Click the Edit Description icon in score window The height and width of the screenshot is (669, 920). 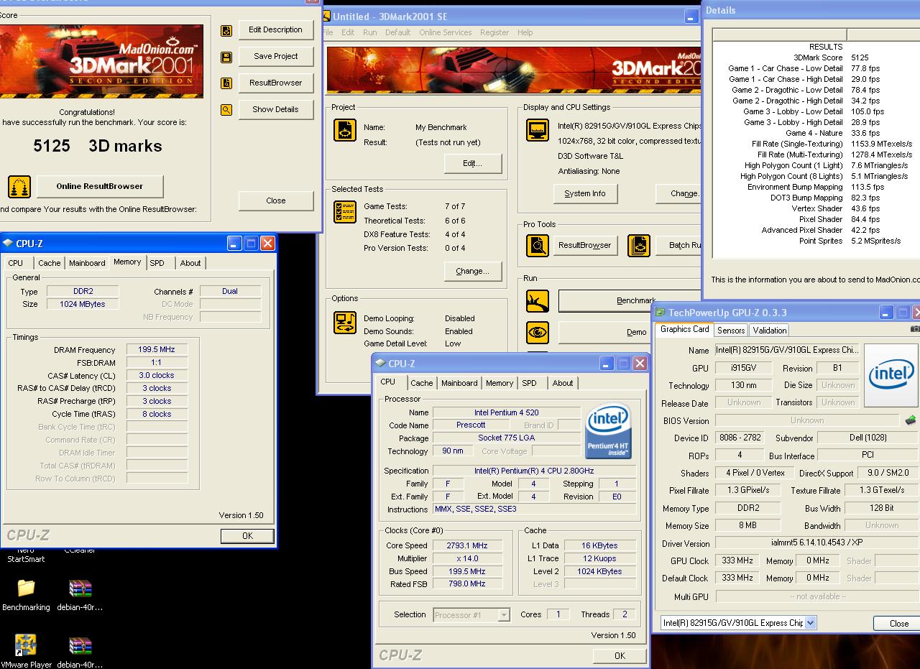point(226,31)
